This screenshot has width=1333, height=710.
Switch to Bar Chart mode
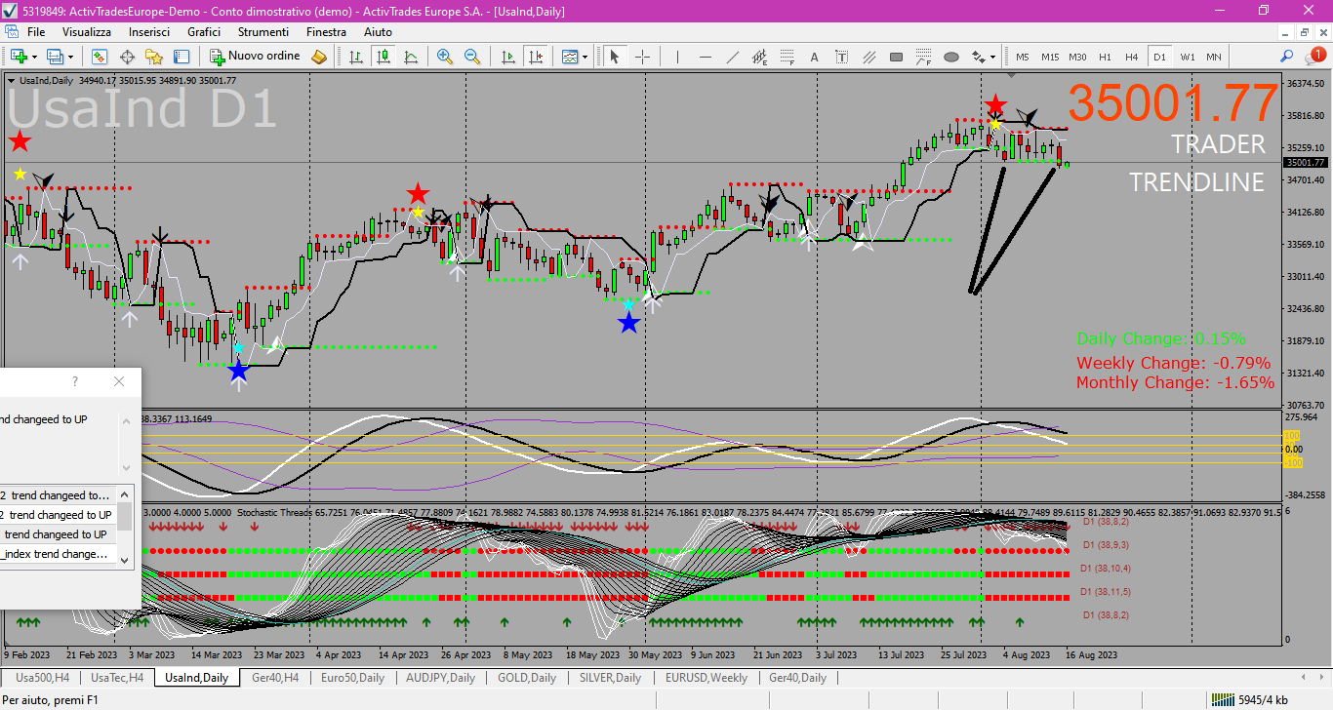tap(356, 57)
